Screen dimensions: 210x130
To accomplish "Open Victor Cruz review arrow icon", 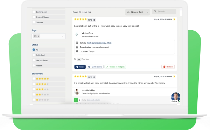I will [x=174, y=19].
